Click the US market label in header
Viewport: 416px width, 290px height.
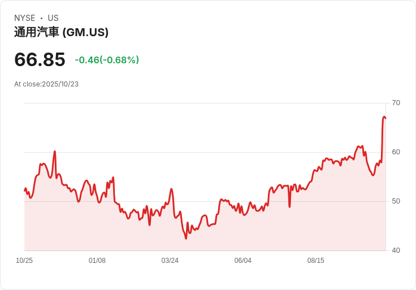click(53, 18)
